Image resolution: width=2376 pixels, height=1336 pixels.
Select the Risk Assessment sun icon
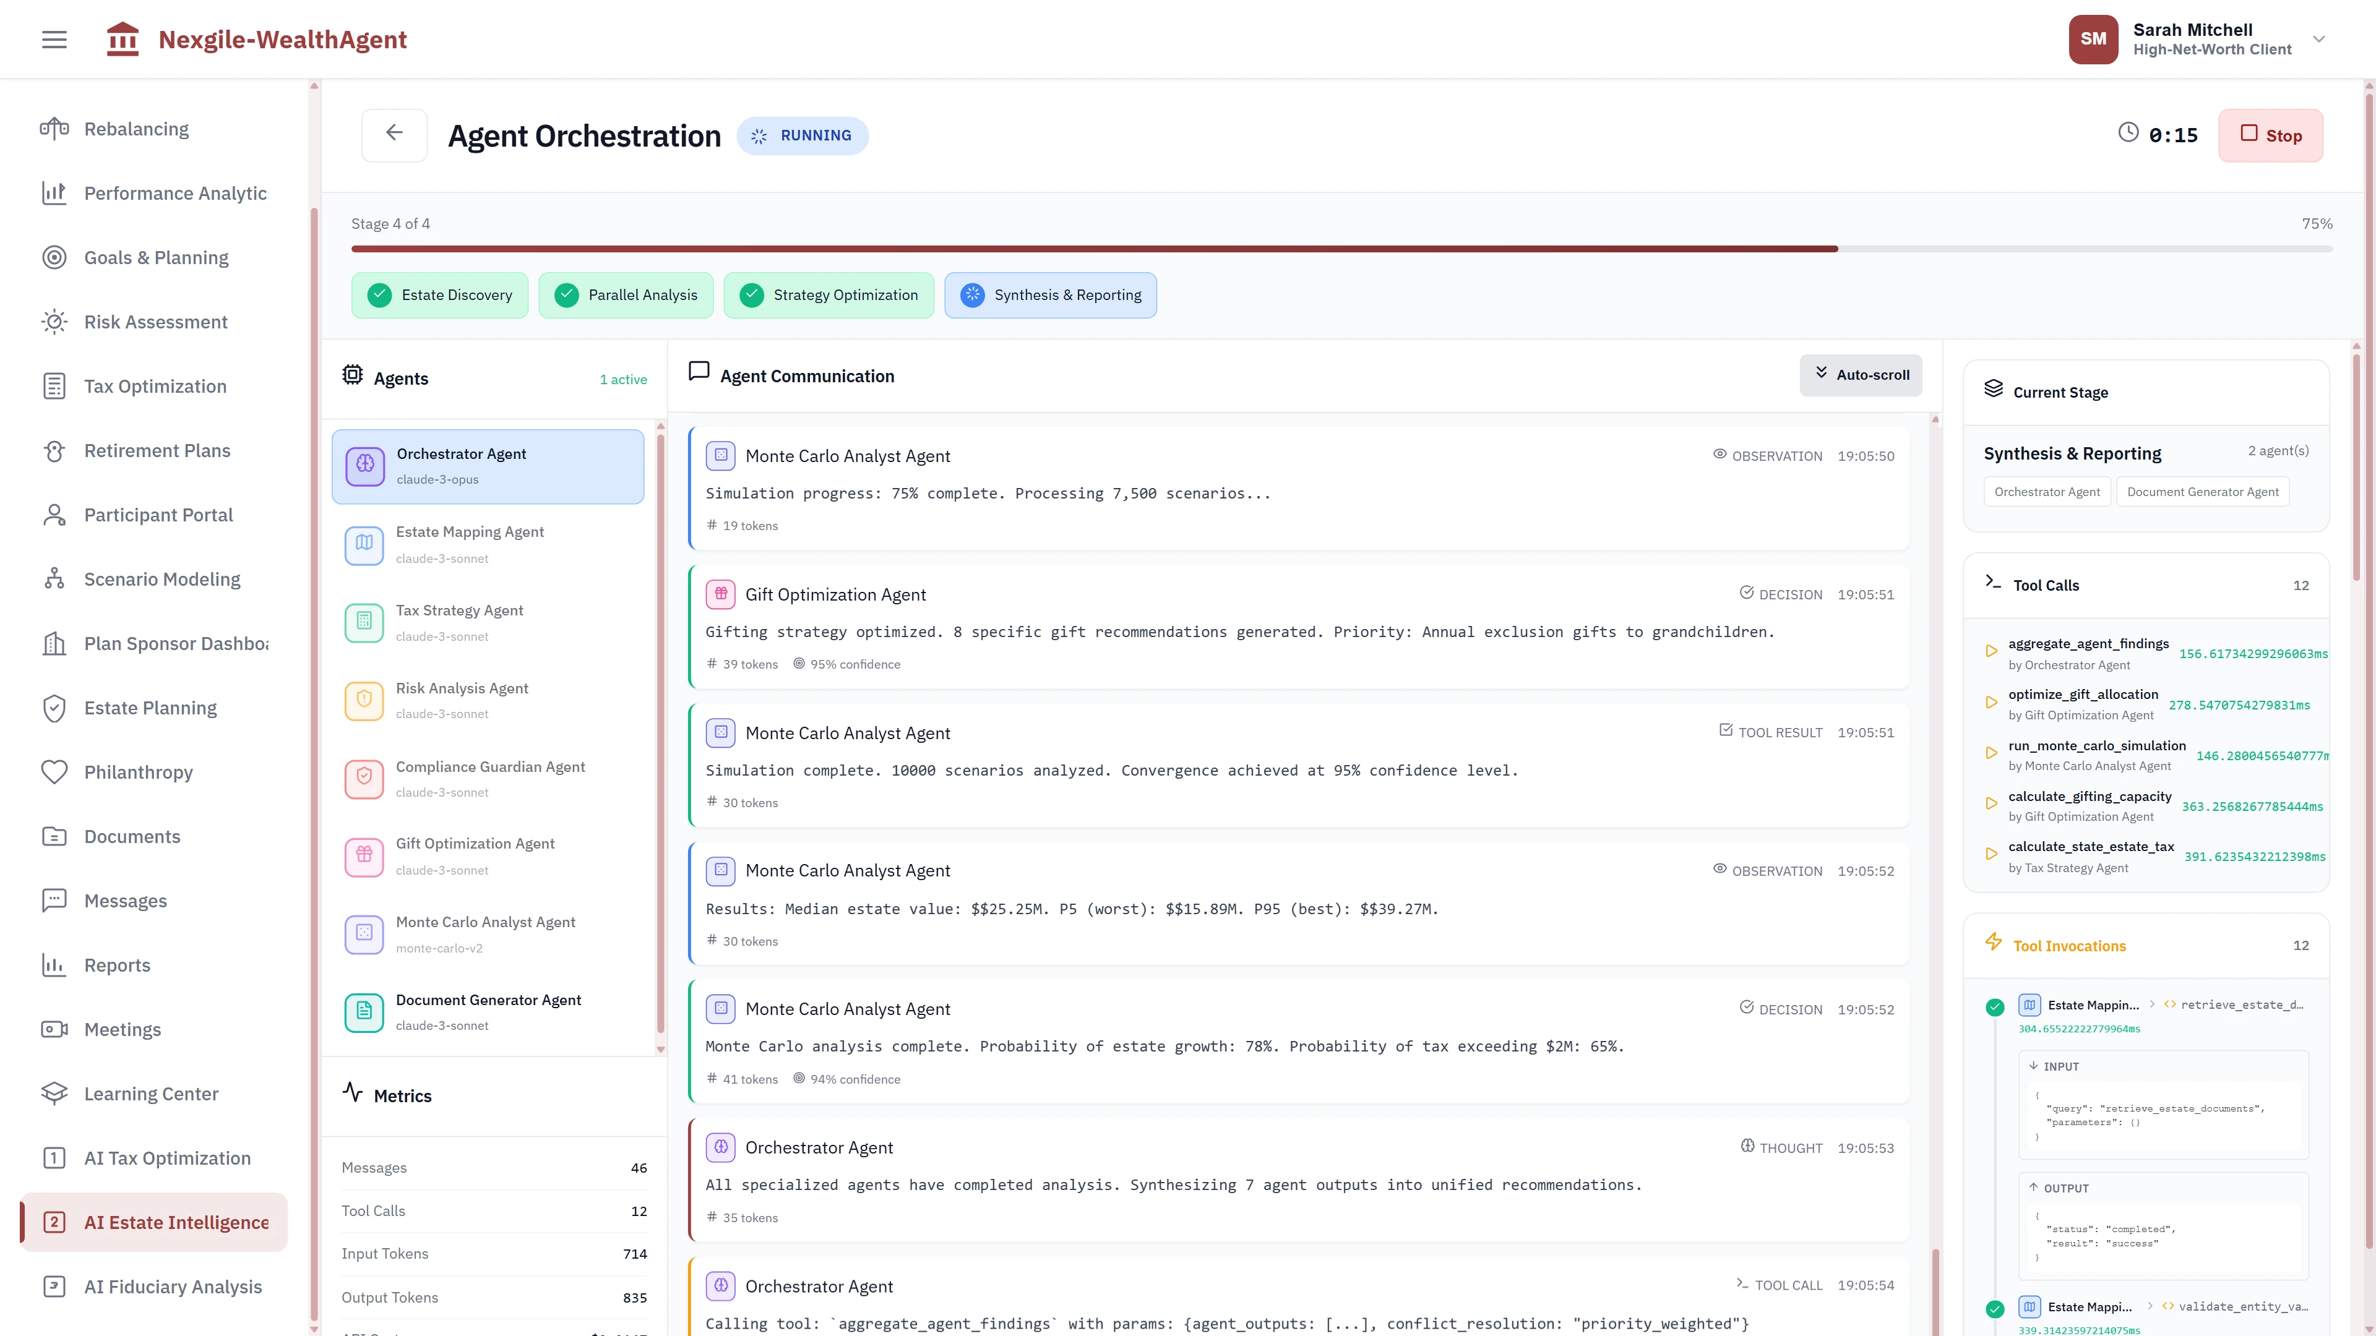(x=53, y=321)
